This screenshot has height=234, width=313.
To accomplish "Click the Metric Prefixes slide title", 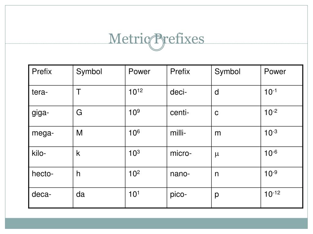I will point(156,39).
